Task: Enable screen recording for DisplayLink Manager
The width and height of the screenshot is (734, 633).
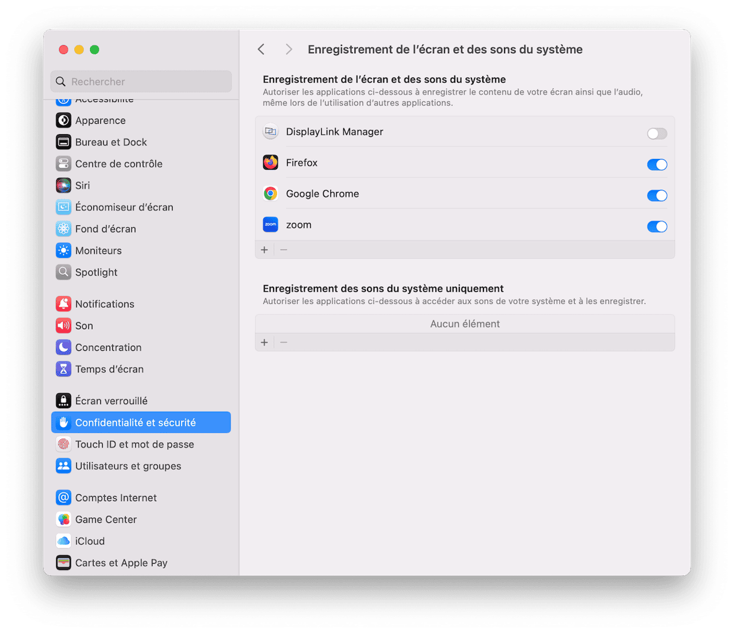Action: tap(657, 133)
